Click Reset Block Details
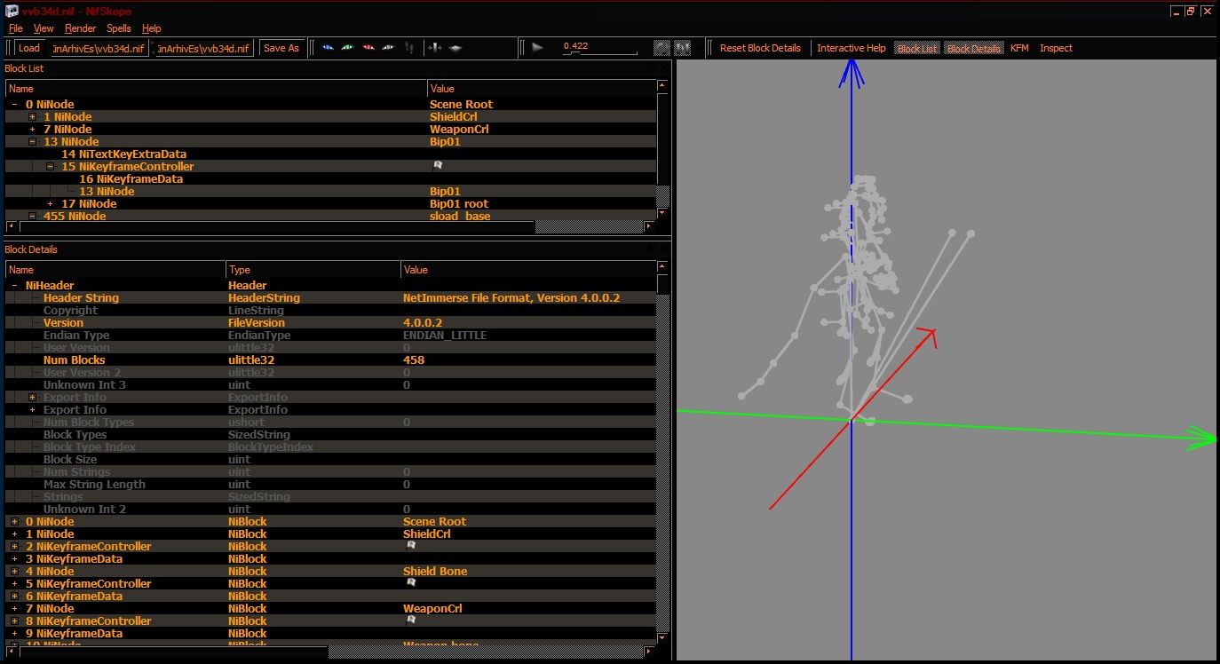 (x=760, y=48)
